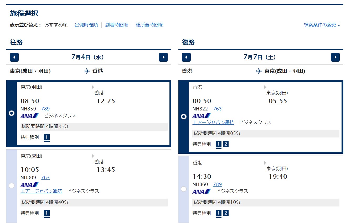Click arrival time 12:25

[106, 101]
